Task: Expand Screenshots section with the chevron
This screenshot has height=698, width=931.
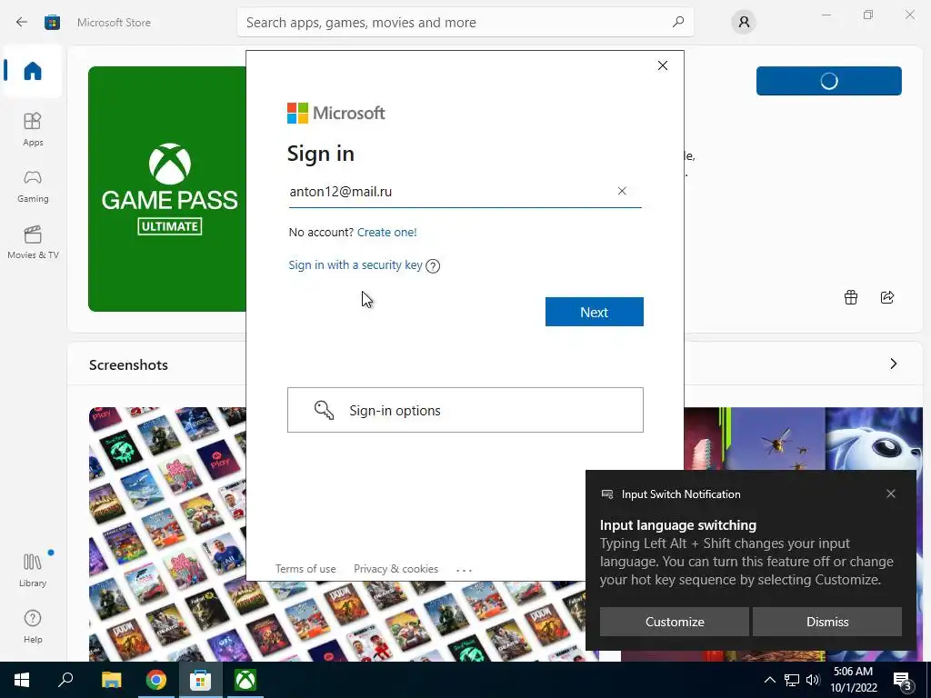Action: coord(893,364)
